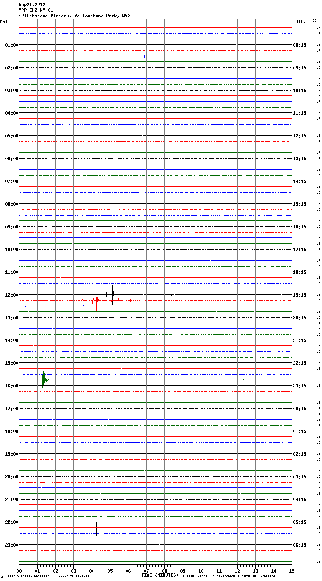Click the 14:15 UTC time label

coord(300,181)
